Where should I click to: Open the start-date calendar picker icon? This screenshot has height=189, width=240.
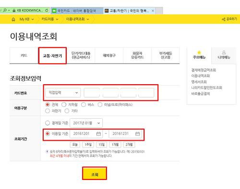coord(98,133)
